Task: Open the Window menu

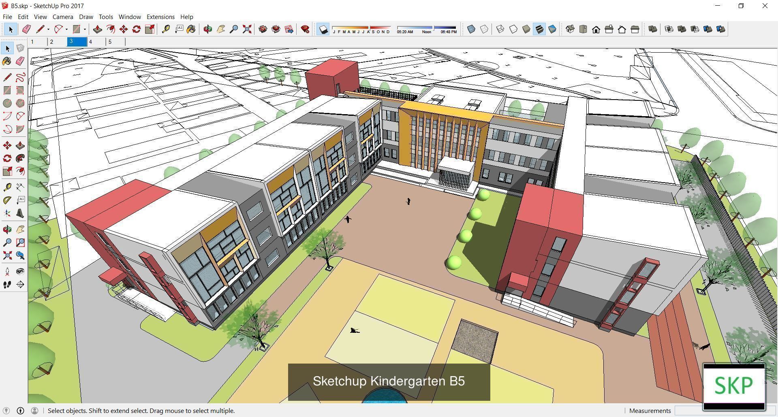Action: tap(130, 17)
